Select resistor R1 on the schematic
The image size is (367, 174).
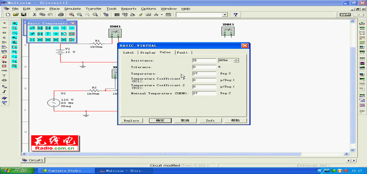[97, 44]
